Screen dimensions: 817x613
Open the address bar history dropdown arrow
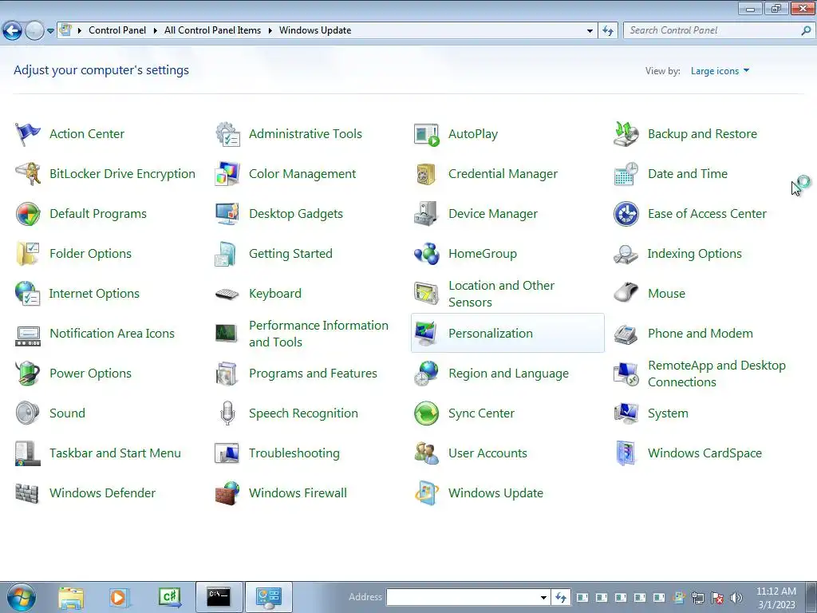coord(590,31)
